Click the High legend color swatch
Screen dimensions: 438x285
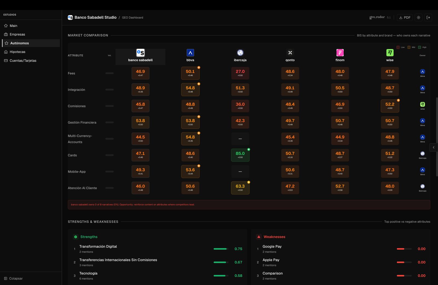coord(419,47)
